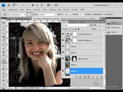
Task: Switch to the Kanäle tab
Action: [82, 22]
